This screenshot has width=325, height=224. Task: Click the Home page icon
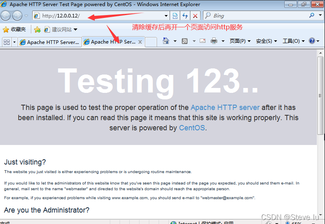pyautogui.click(x=166, y=41)
